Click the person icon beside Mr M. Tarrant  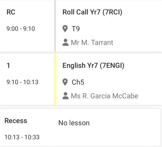[65, 42]
